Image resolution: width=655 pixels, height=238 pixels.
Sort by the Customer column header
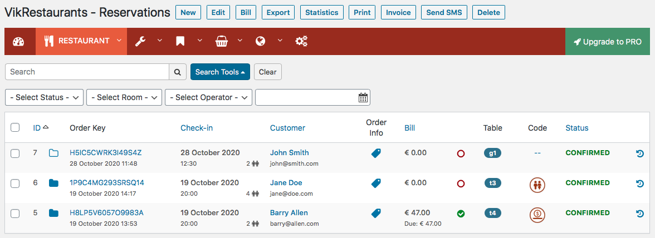tap(287, 128)
